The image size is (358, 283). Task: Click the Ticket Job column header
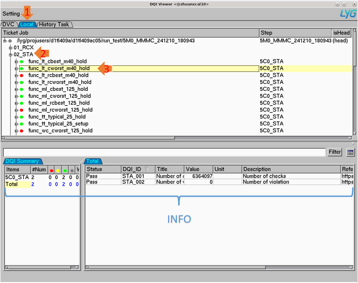[x=130, y=33]
